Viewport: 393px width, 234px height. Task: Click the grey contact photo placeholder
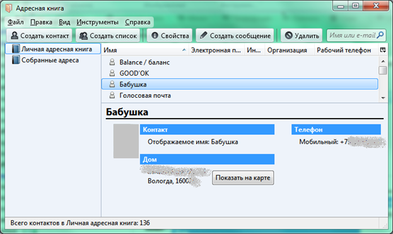click(126, 141)
